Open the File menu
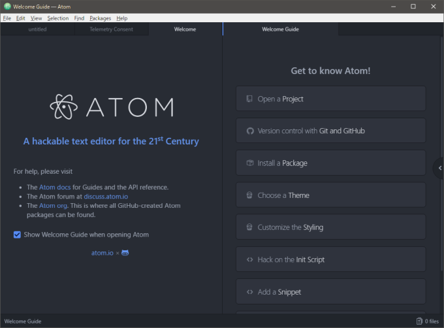Viewport: 444px width, 328px height. point(7,18)
